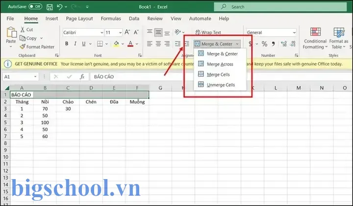Click cell with value 100
This screenshot has width=353, height=206.
pyautogui.click(x=45, y=123)
